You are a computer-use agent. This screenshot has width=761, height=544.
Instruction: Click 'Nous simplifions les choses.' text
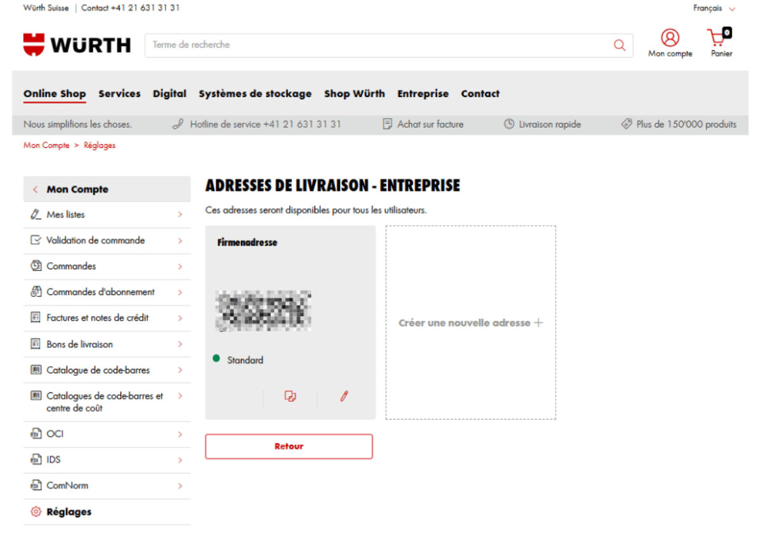click(x=77, y=124)
